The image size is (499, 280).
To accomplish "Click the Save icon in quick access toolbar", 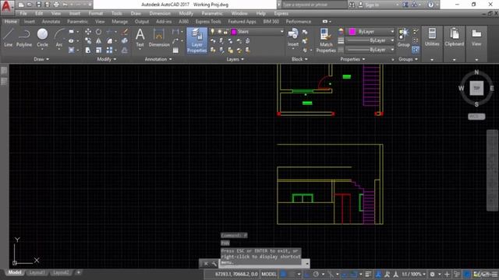I will (38, 5).
